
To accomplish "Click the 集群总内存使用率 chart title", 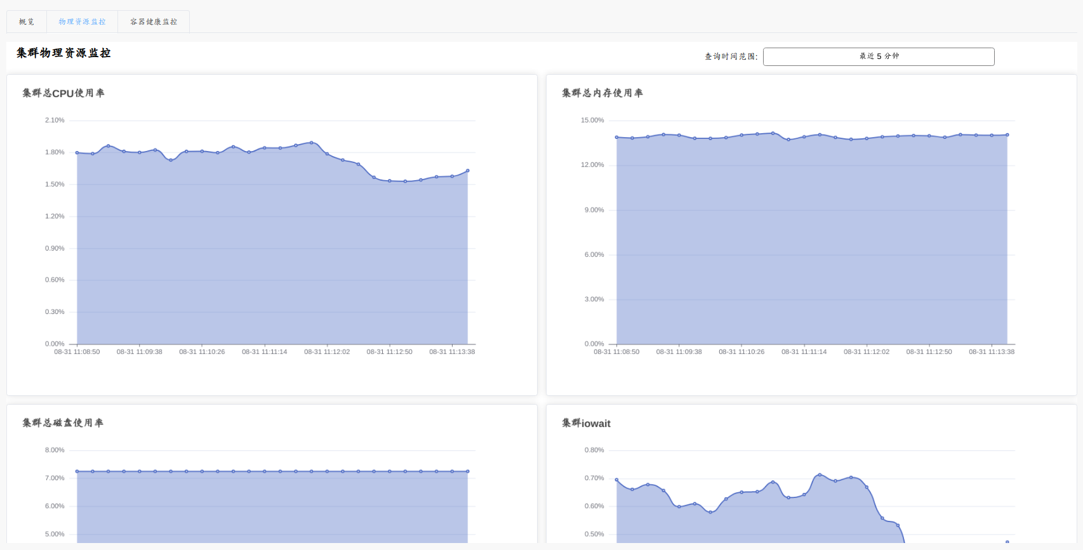I will (x=602, y=93).
